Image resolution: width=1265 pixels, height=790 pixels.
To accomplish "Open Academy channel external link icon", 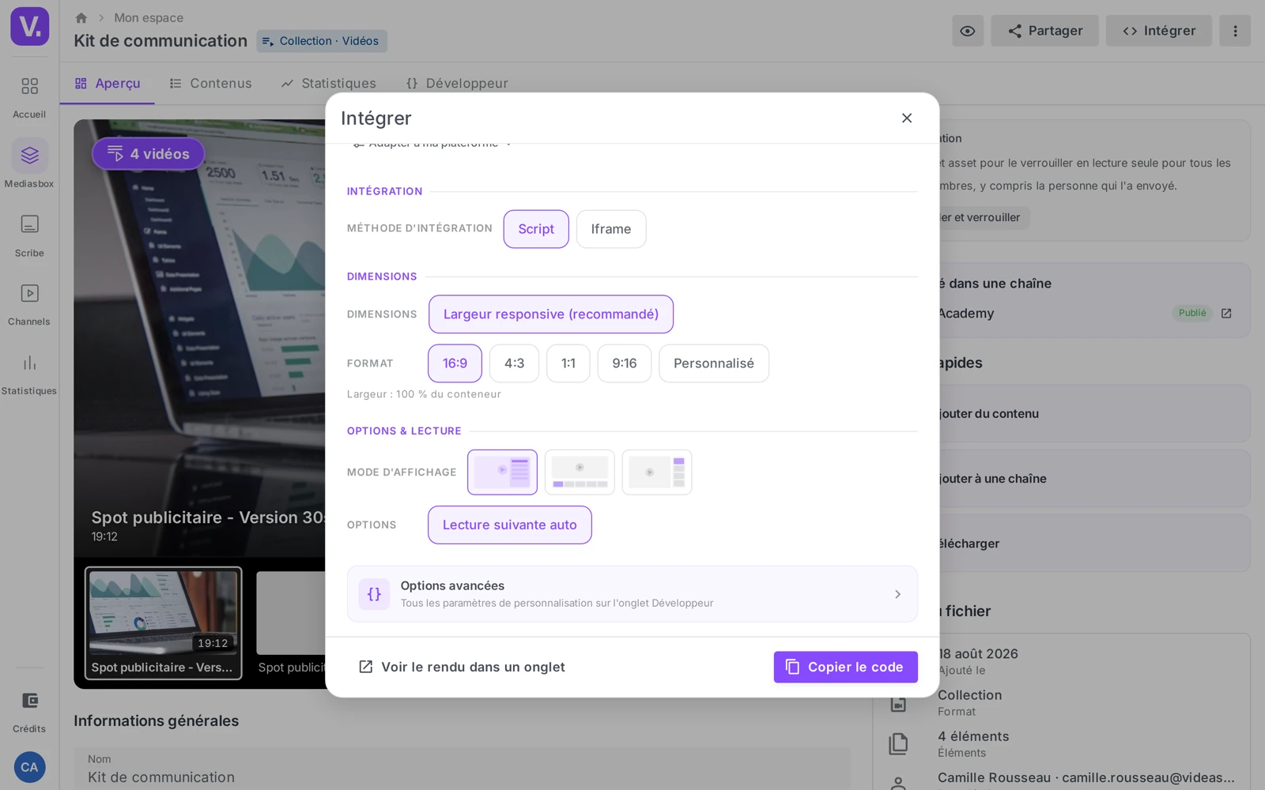I will click(x=1226, y=313).
